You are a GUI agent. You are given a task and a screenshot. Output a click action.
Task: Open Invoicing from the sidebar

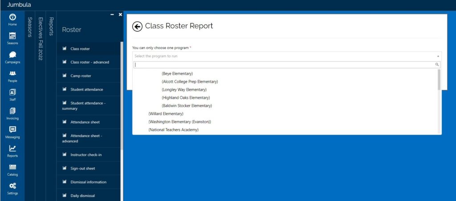pyautogui.click(x=12, y=113)
